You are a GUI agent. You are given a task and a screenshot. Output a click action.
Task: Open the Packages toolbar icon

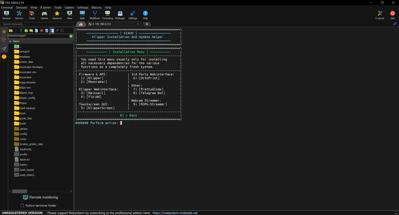pyautogui.click(x=120, y=15)
